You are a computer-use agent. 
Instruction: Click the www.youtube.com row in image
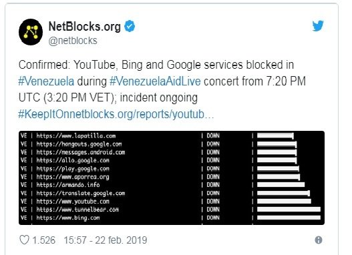[x=170, y=201]
